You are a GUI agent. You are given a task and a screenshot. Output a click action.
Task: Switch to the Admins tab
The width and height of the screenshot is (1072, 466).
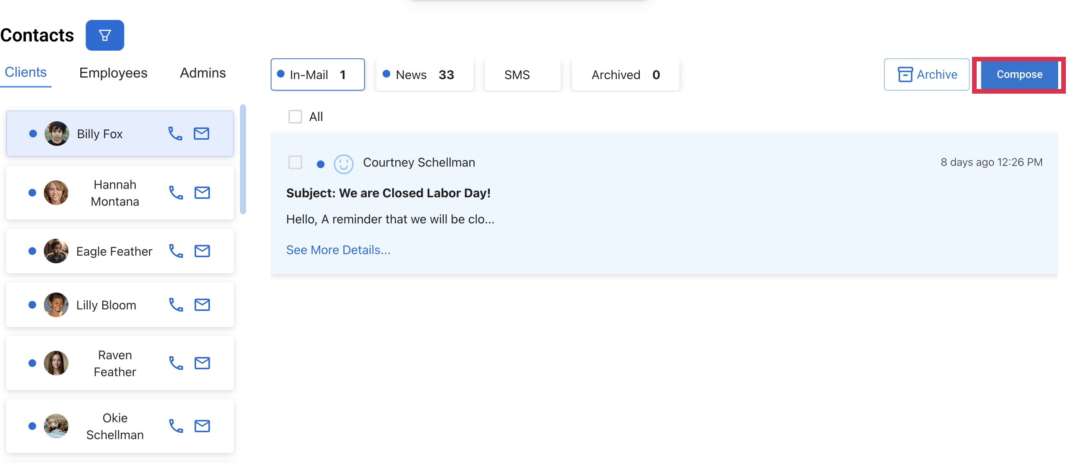[x=203, y=73]
